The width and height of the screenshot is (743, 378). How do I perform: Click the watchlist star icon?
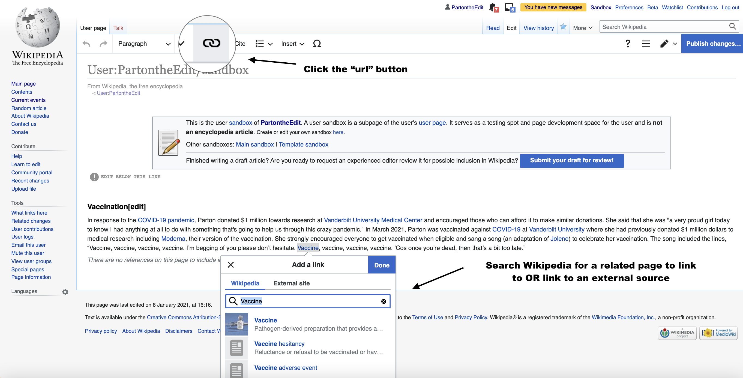tap(563, 27)
